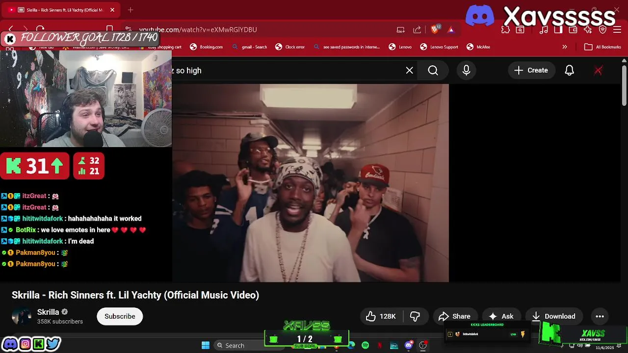Click the install app icon in address bar

click(401, 29)
